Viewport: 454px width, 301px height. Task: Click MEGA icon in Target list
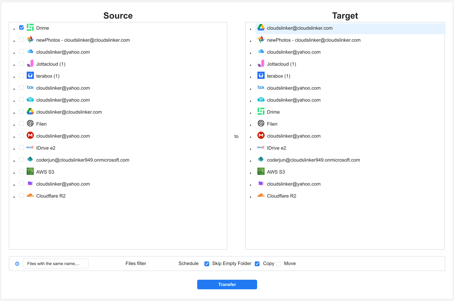(261, 135)
